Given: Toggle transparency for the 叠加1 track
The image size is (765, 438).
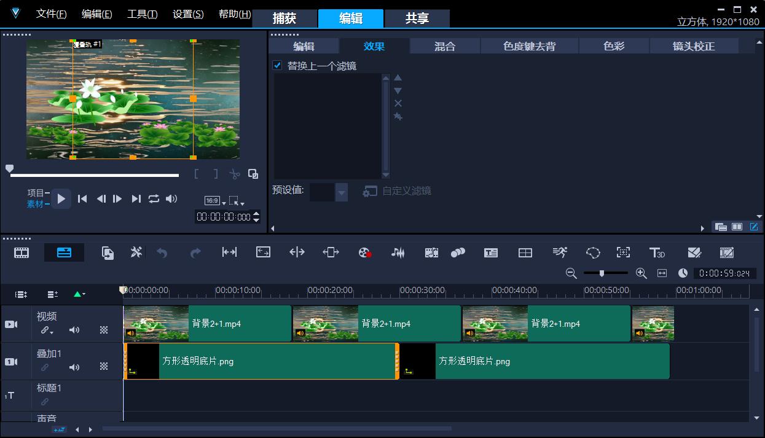Looking at the screenshot, I should pyautogui.click(x=104, y=367).
